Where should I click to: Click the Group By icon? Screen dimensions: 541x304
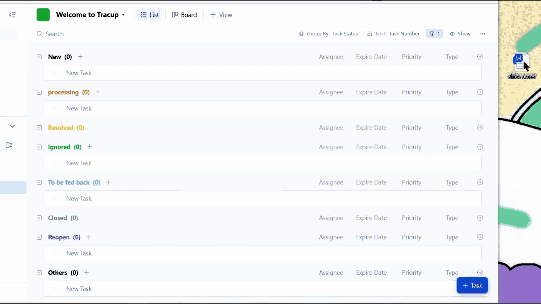(301, 34)
